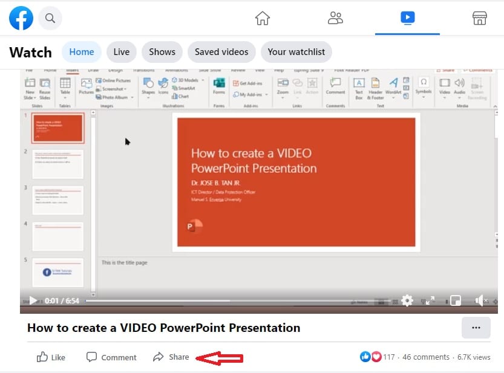Select slide 5 thumbnail

pos(58,273)
